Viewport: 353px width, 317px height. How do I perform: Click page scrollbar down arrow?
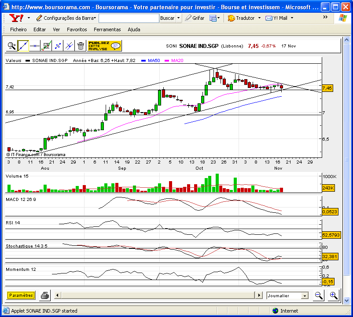[346, 300]
